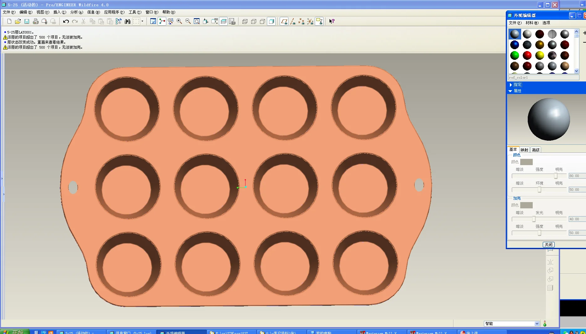Viewport: 586px width, 334px height.
Task: Click the Zoom Out magnifier icon
Action: pyautogui.click(x=188, y=21)
